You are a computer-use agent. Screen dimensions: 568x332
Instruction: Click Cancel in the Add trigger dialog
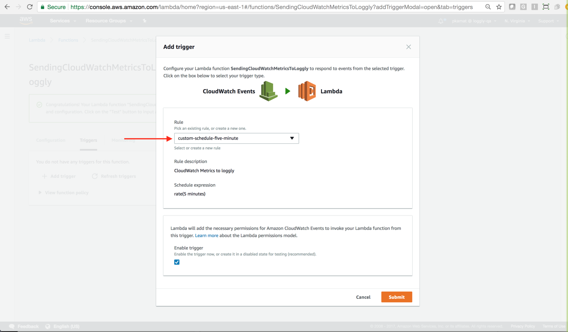[363, 297]
